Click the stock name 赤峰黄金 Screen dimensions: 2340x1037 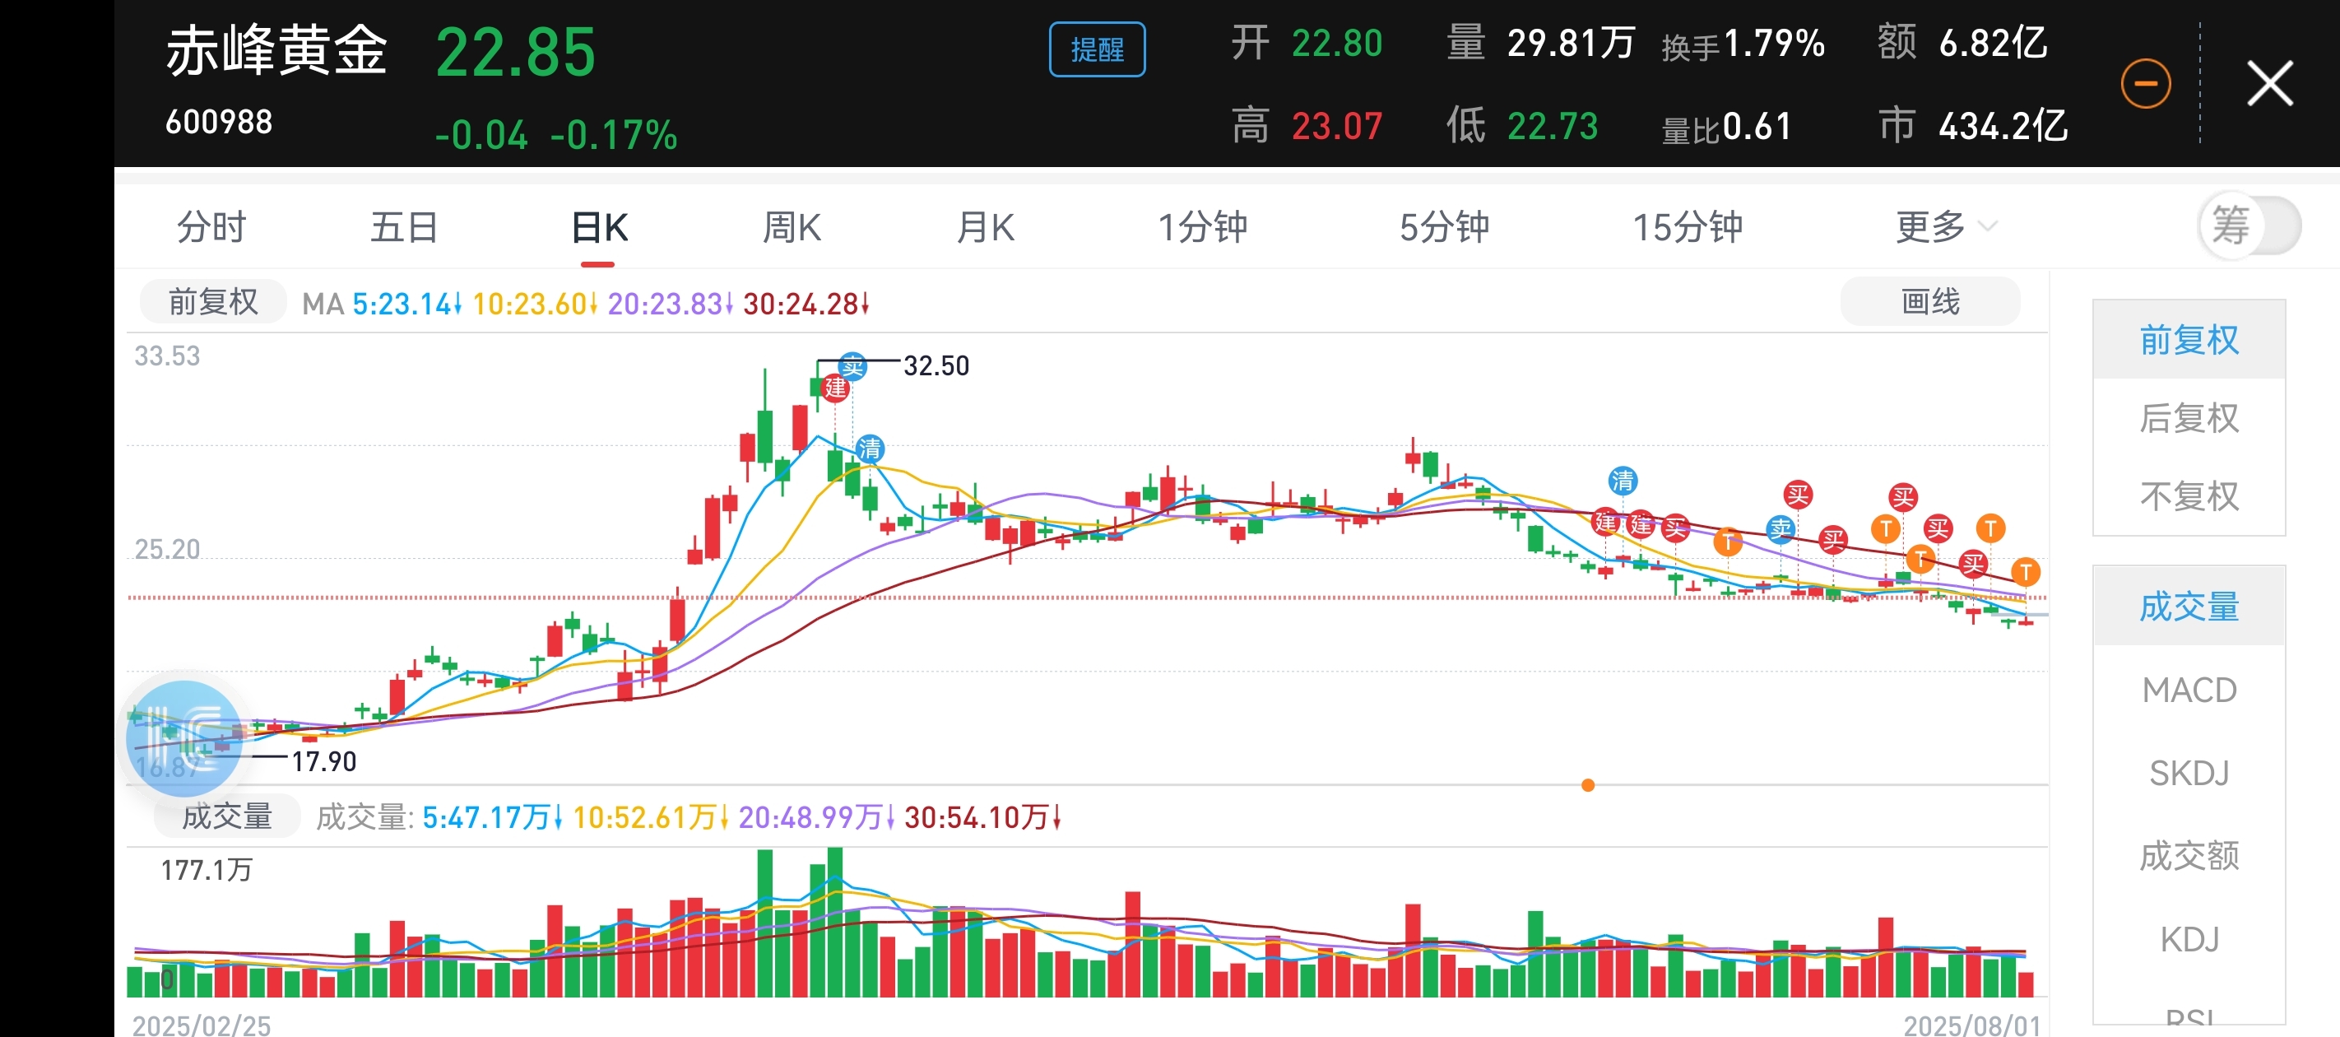click(x=276, y=50)
